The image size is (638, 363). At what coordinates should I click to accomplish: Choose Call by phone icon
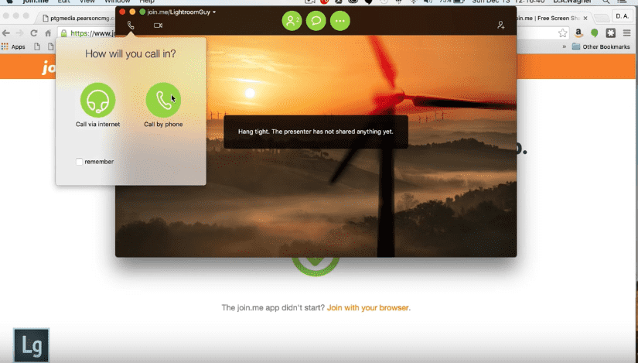pyautogui.click(x=162, y=100)
